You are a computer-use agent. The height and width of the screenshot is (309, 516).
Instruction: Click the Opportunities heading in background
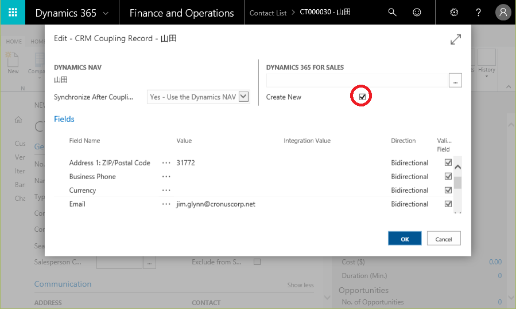[364, 290]
